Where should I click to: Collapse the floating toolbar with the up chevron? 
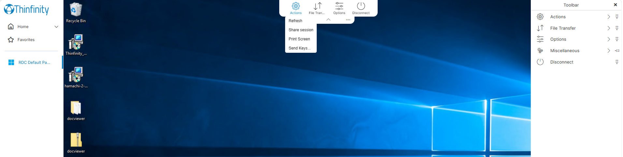coord(328,20)
